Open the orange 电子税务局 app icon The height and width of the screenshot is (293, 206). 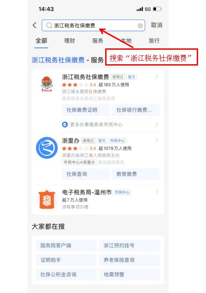tap(47, 200)
